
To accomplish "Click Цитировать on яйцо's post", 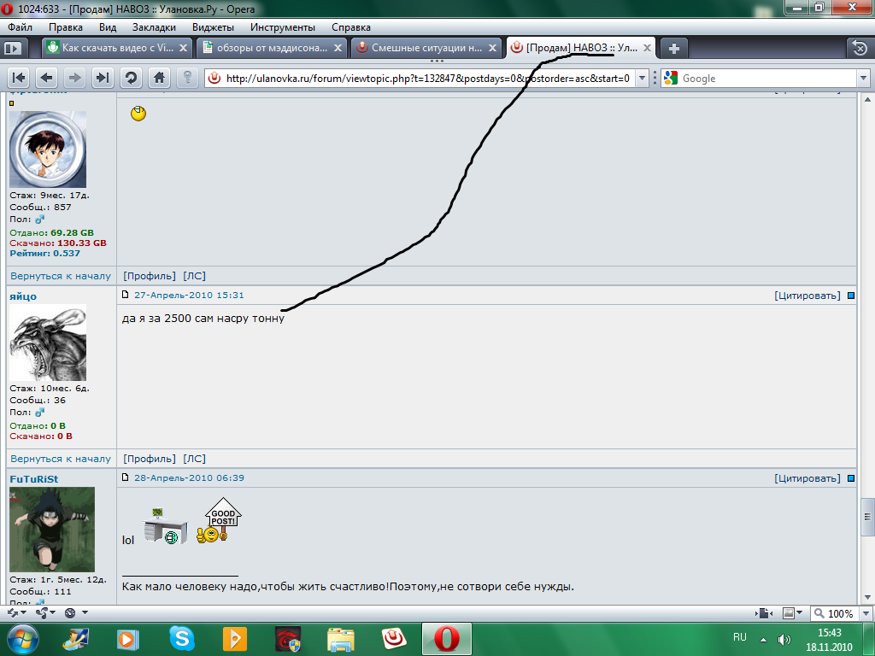I will (x=807, y=296).
